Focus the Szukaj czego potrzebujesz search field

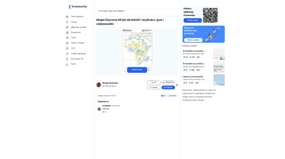click(137, 11)
